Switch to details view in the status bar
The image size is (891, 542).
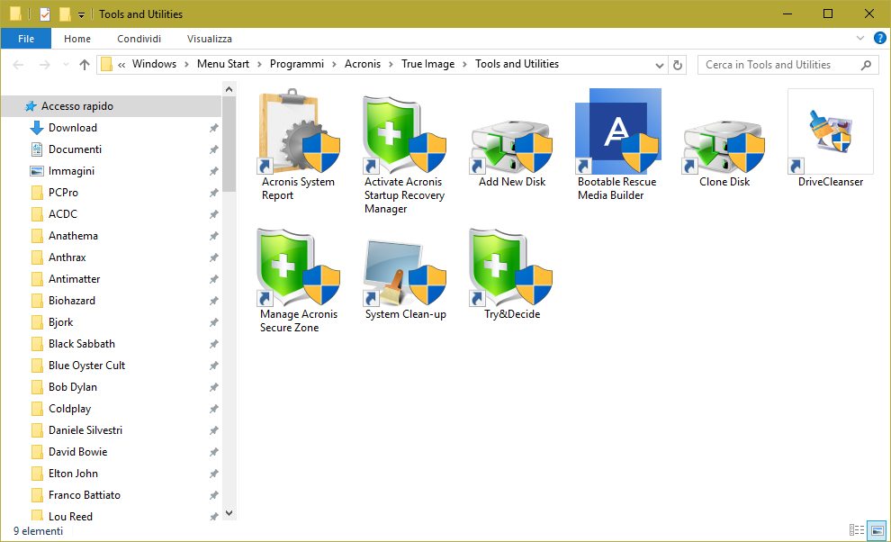tap(856, 530)
